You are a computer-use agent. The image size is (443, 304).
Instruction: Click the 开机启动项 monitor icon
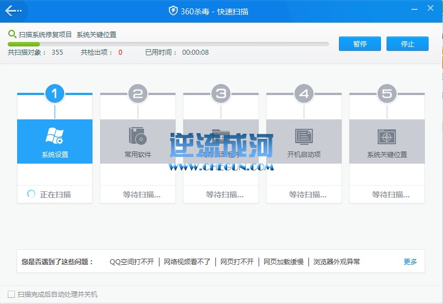[303, 137]
